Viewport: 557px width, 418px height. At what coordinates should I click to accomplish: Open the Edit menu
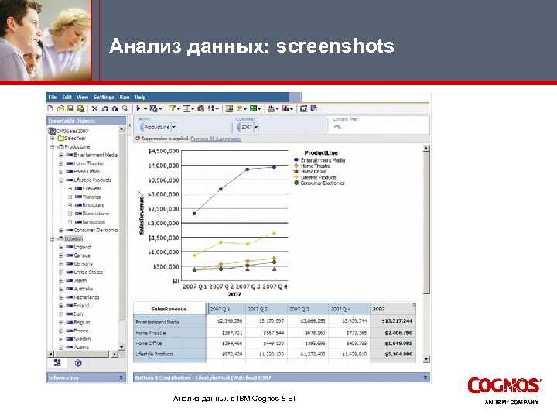(67, 97)
